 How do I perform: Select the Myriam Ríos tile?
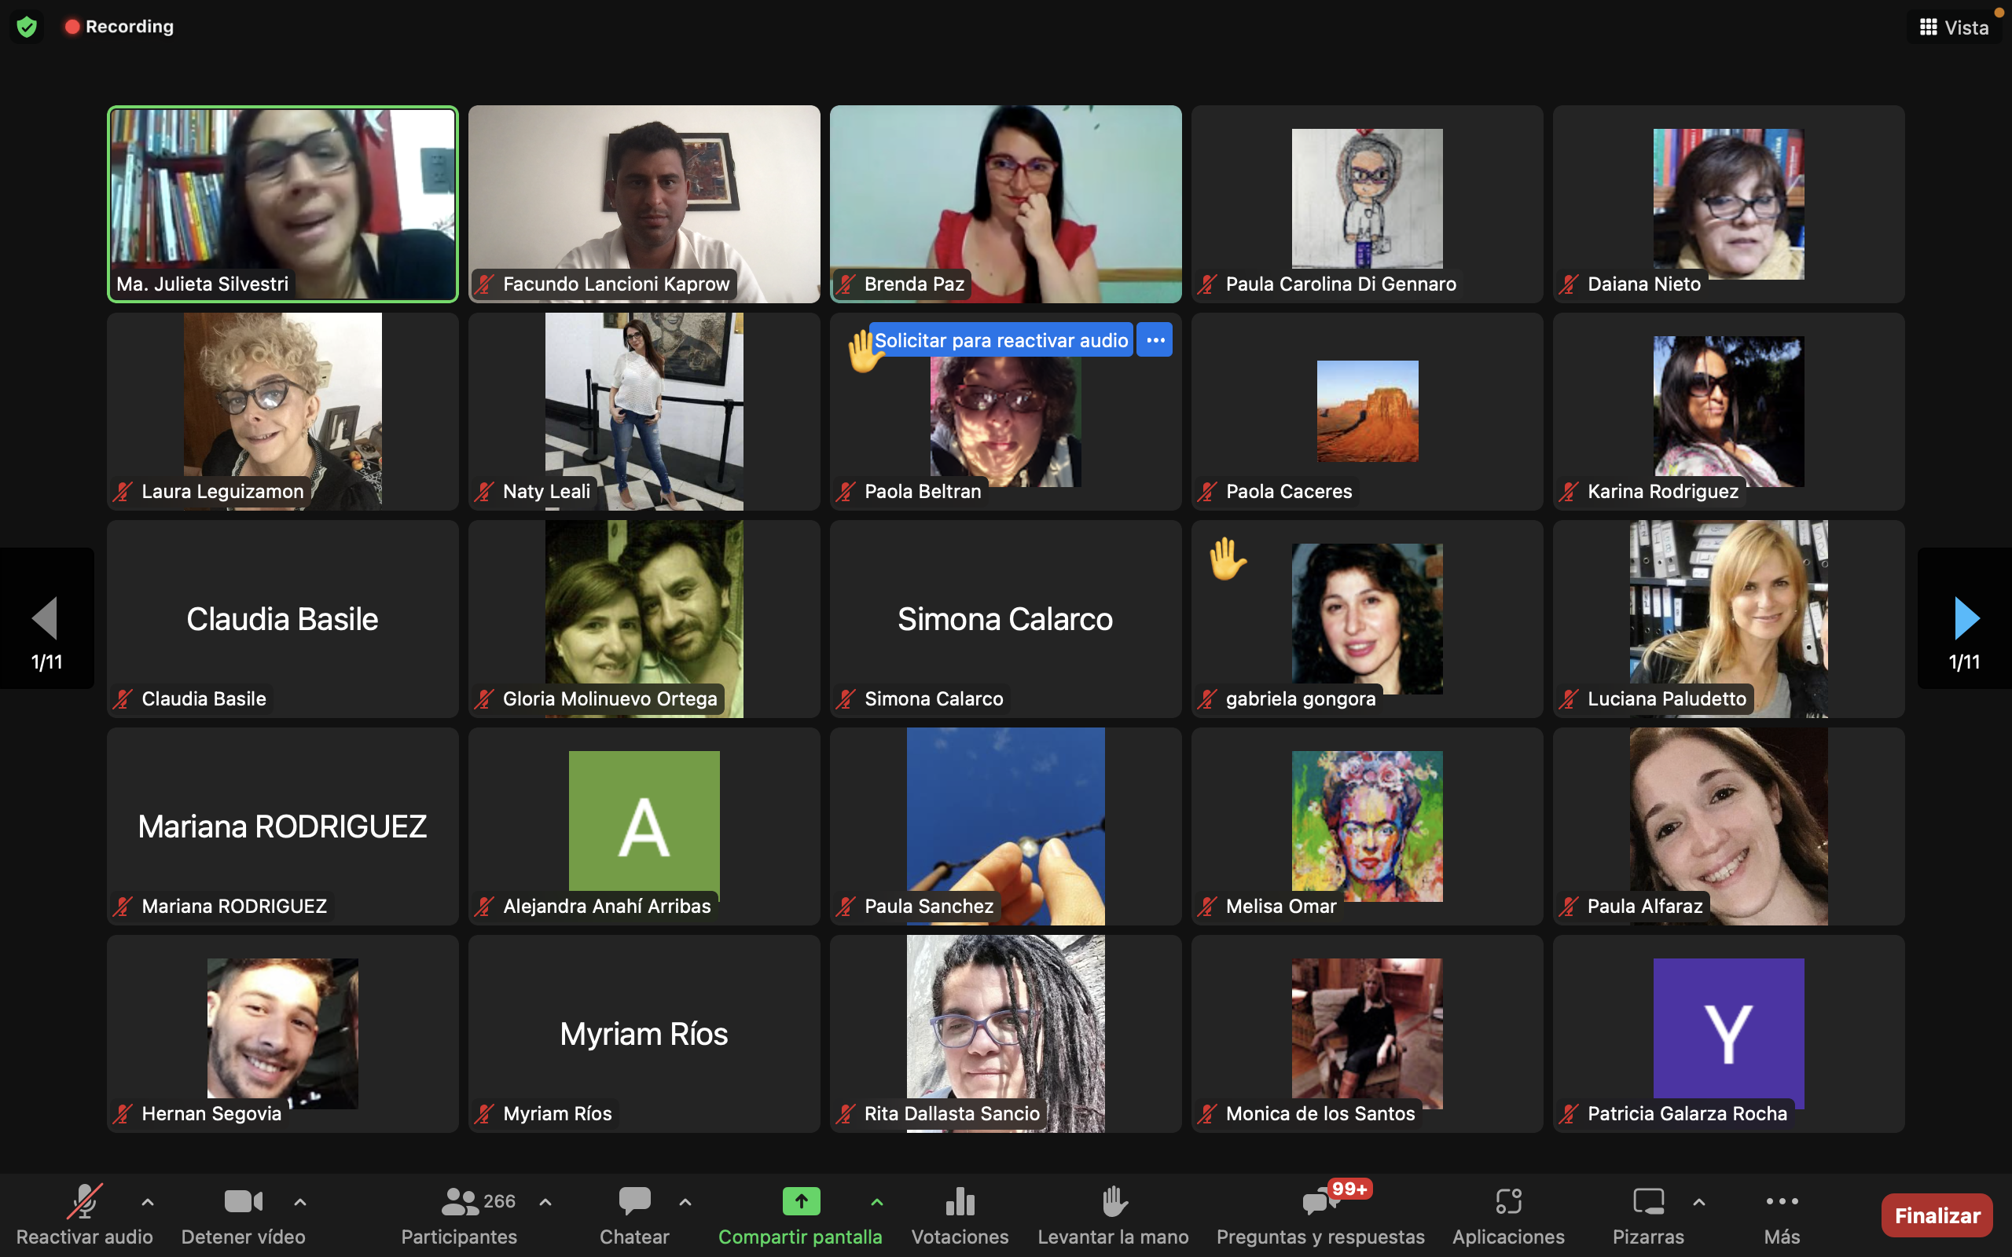pyautogui.click(x=644, y=1033)
